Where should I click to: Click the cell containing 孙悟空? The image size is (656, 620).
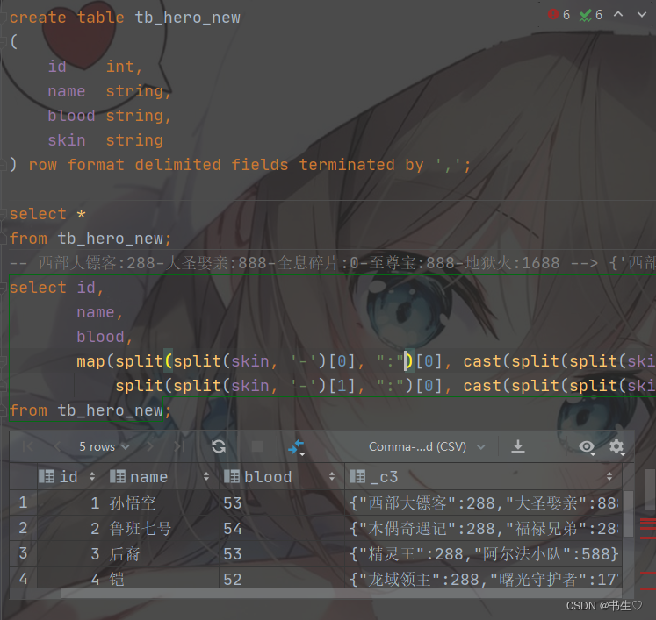[x=162, y=502]
